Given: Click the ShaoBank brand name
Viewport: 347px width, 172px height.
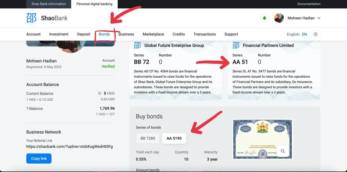Looking at the screenshot, I should point(54,18).
